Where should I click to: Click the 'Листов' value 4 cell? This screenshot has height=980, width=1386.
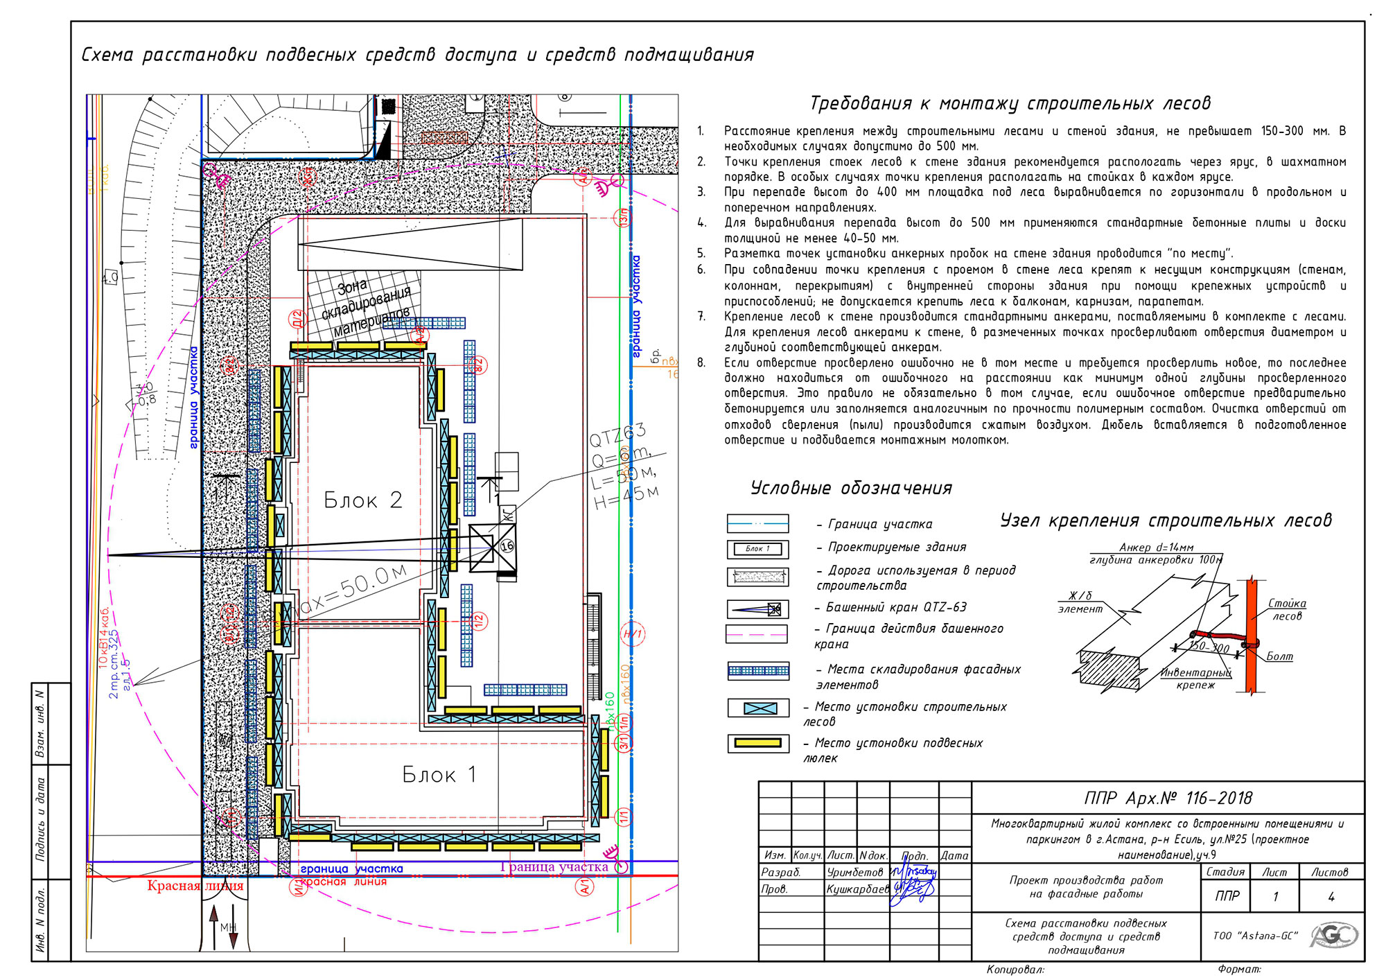coord(1331,896)
